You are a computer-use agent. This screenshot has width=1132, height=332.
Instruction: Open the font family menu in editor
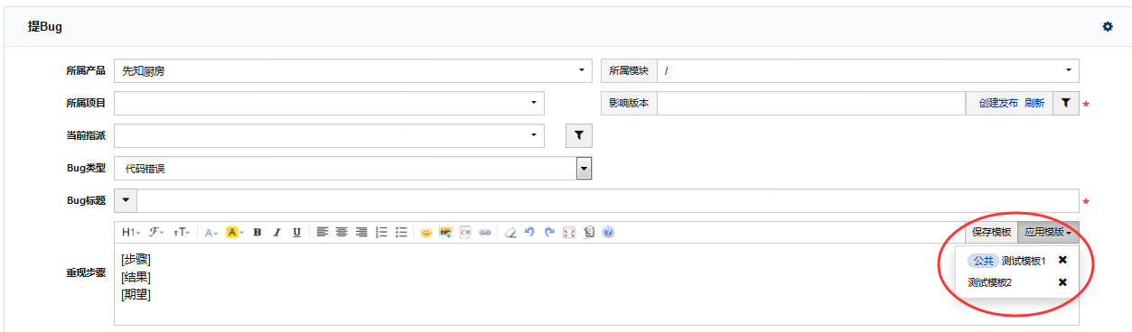(156, 232)
